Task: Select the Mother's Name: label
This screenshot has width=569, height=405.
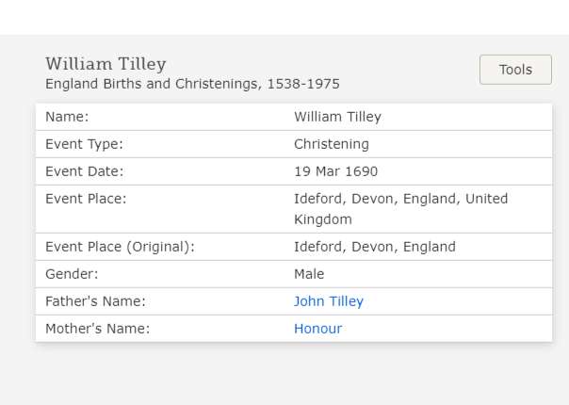Action: (98, 329)
